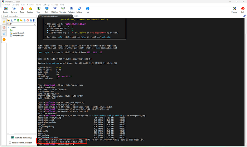Open the Macros menu
The image size is (247, 147).
click(54, 5)
